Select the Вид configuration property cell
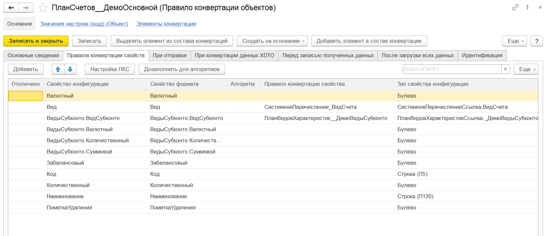This screenshot has height=236, width=546. coord(95,107)
